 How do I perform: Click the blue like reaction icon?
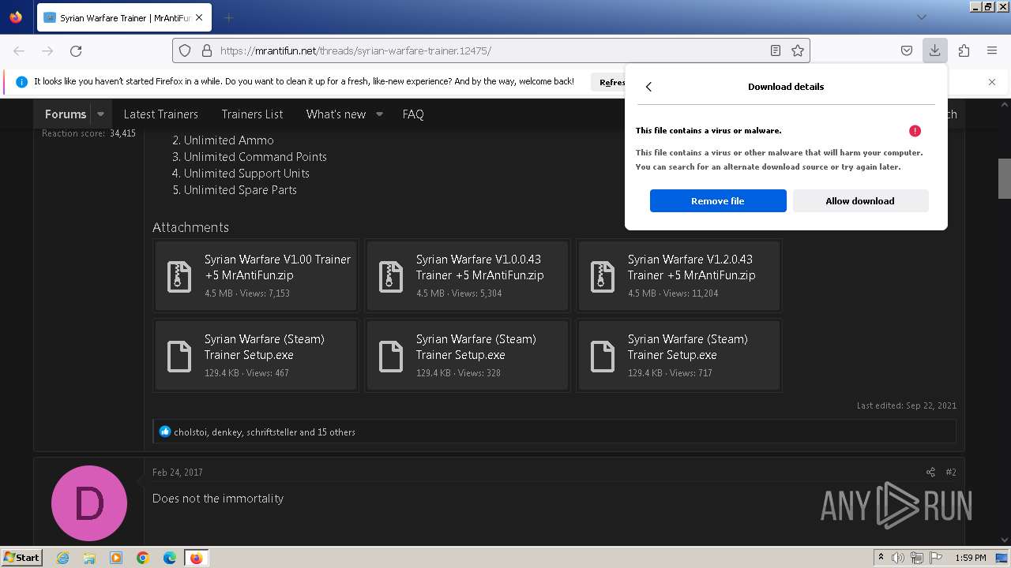[x=164, y=432]
